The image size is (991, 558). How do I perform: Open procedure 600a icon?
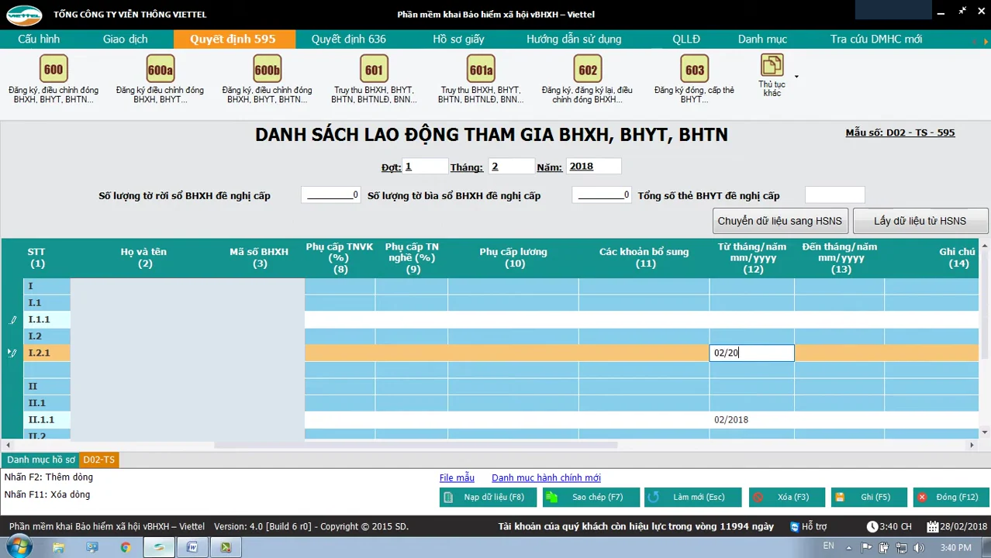point(161,70)
